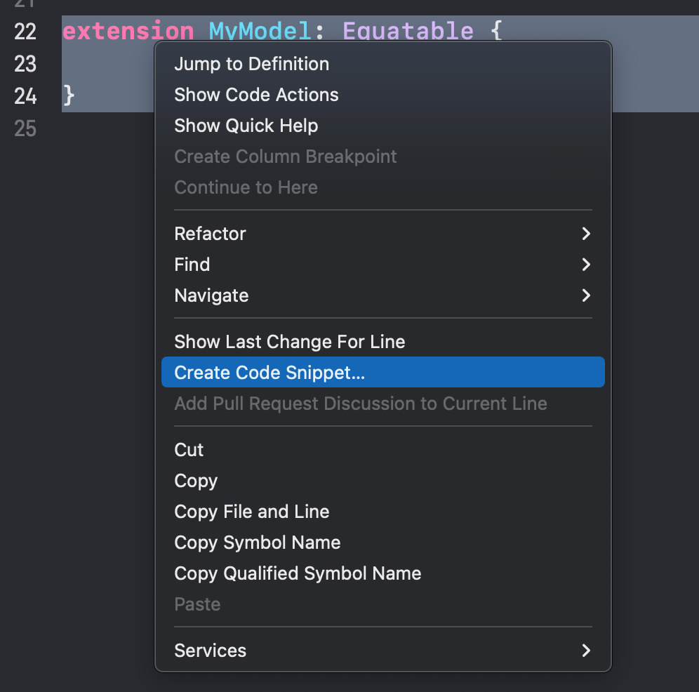Click the closing brace on line 24
Image resolution: width=699 pixels, height=692 pixels.
click(69, 95)
